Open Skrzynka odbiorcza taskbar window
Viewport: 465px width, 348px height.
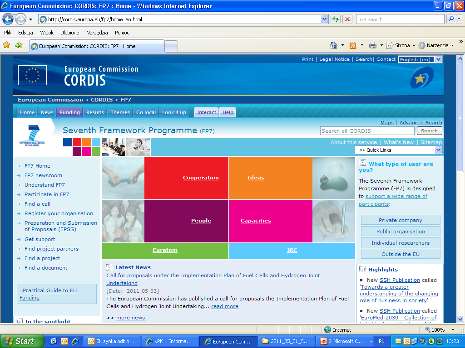point(113,341)
